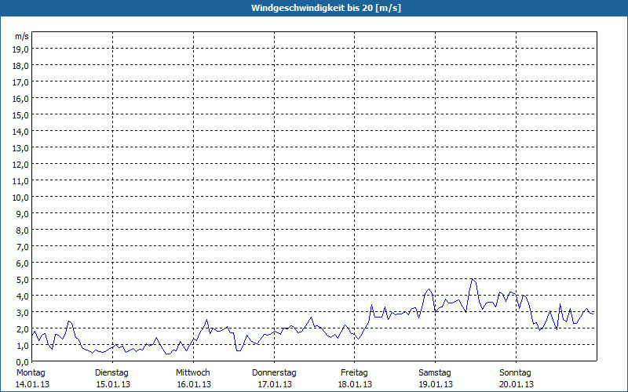This screenshot has width=628, height=392.
Task: Select the 10,0 y-axis label
Action: 20,198
